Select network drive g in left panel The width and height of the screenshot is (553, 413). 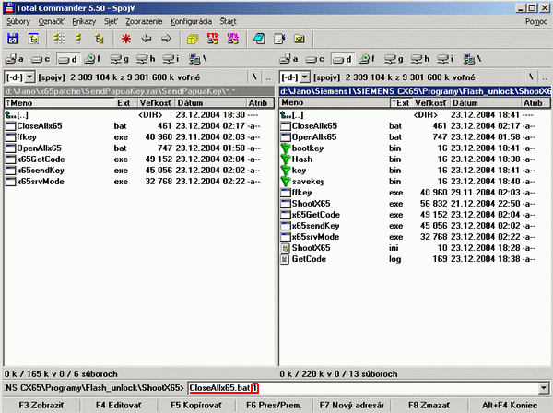(119, 59)
